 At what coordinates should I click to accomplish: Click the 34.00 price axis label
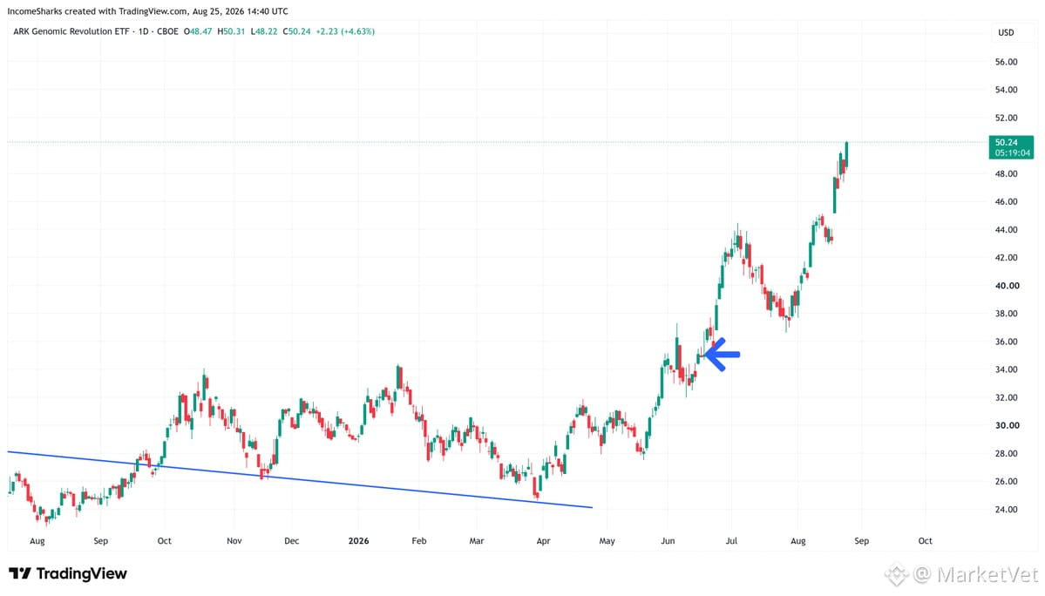[1007, 369]
